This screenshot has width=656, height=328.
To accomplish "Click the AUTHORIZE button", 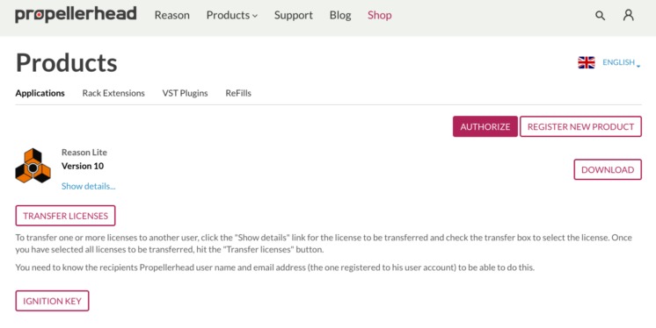I will (485, 126).
